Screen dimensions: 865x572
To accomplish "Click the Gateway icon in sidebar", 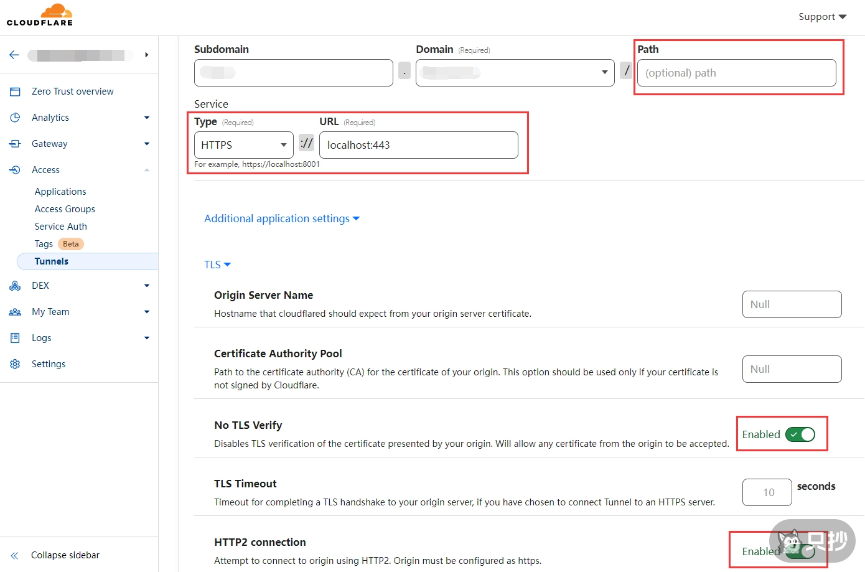I will pos(15,144).
